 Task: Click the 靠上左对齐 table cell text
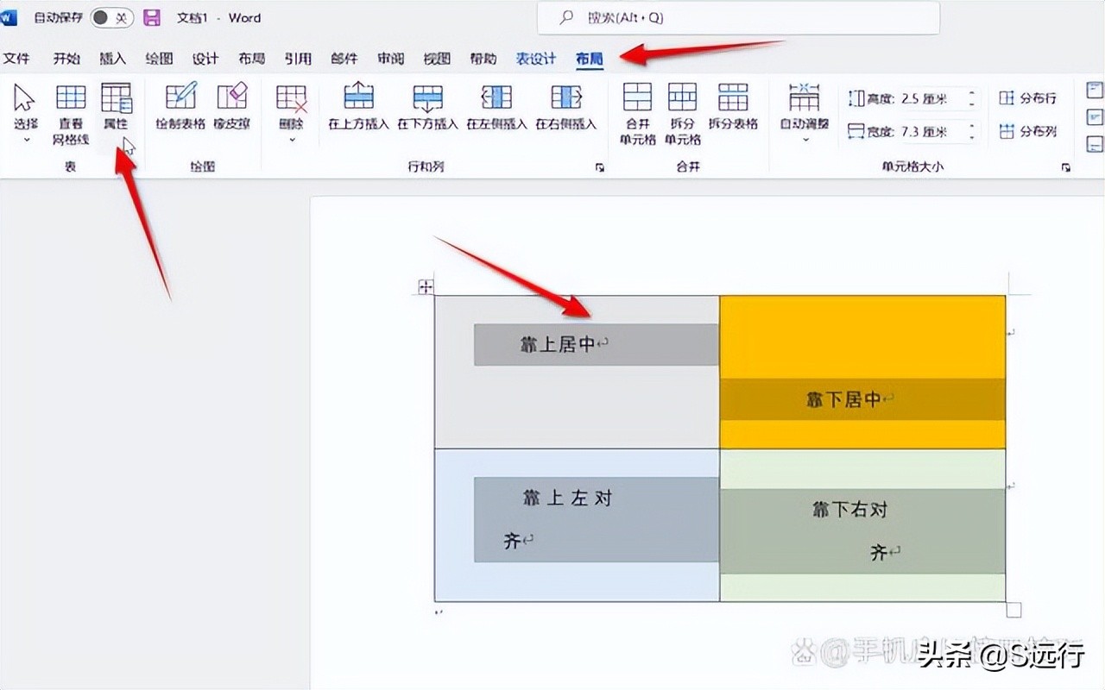click(x=559, y=519)
